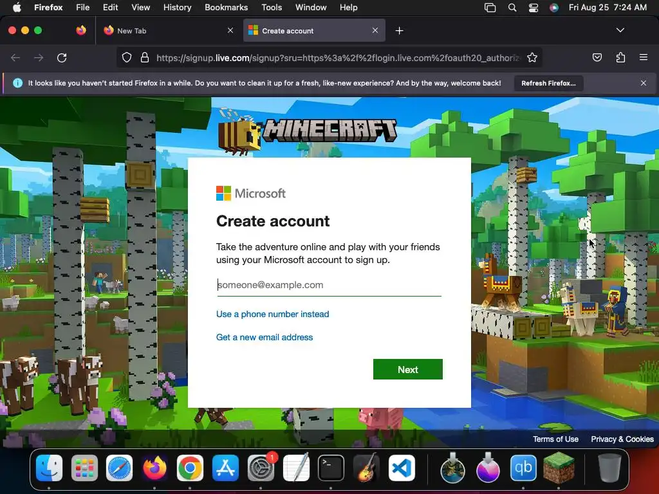659x494 pixels.
Task: Open the Edit menu
Action: click(110, 8)
